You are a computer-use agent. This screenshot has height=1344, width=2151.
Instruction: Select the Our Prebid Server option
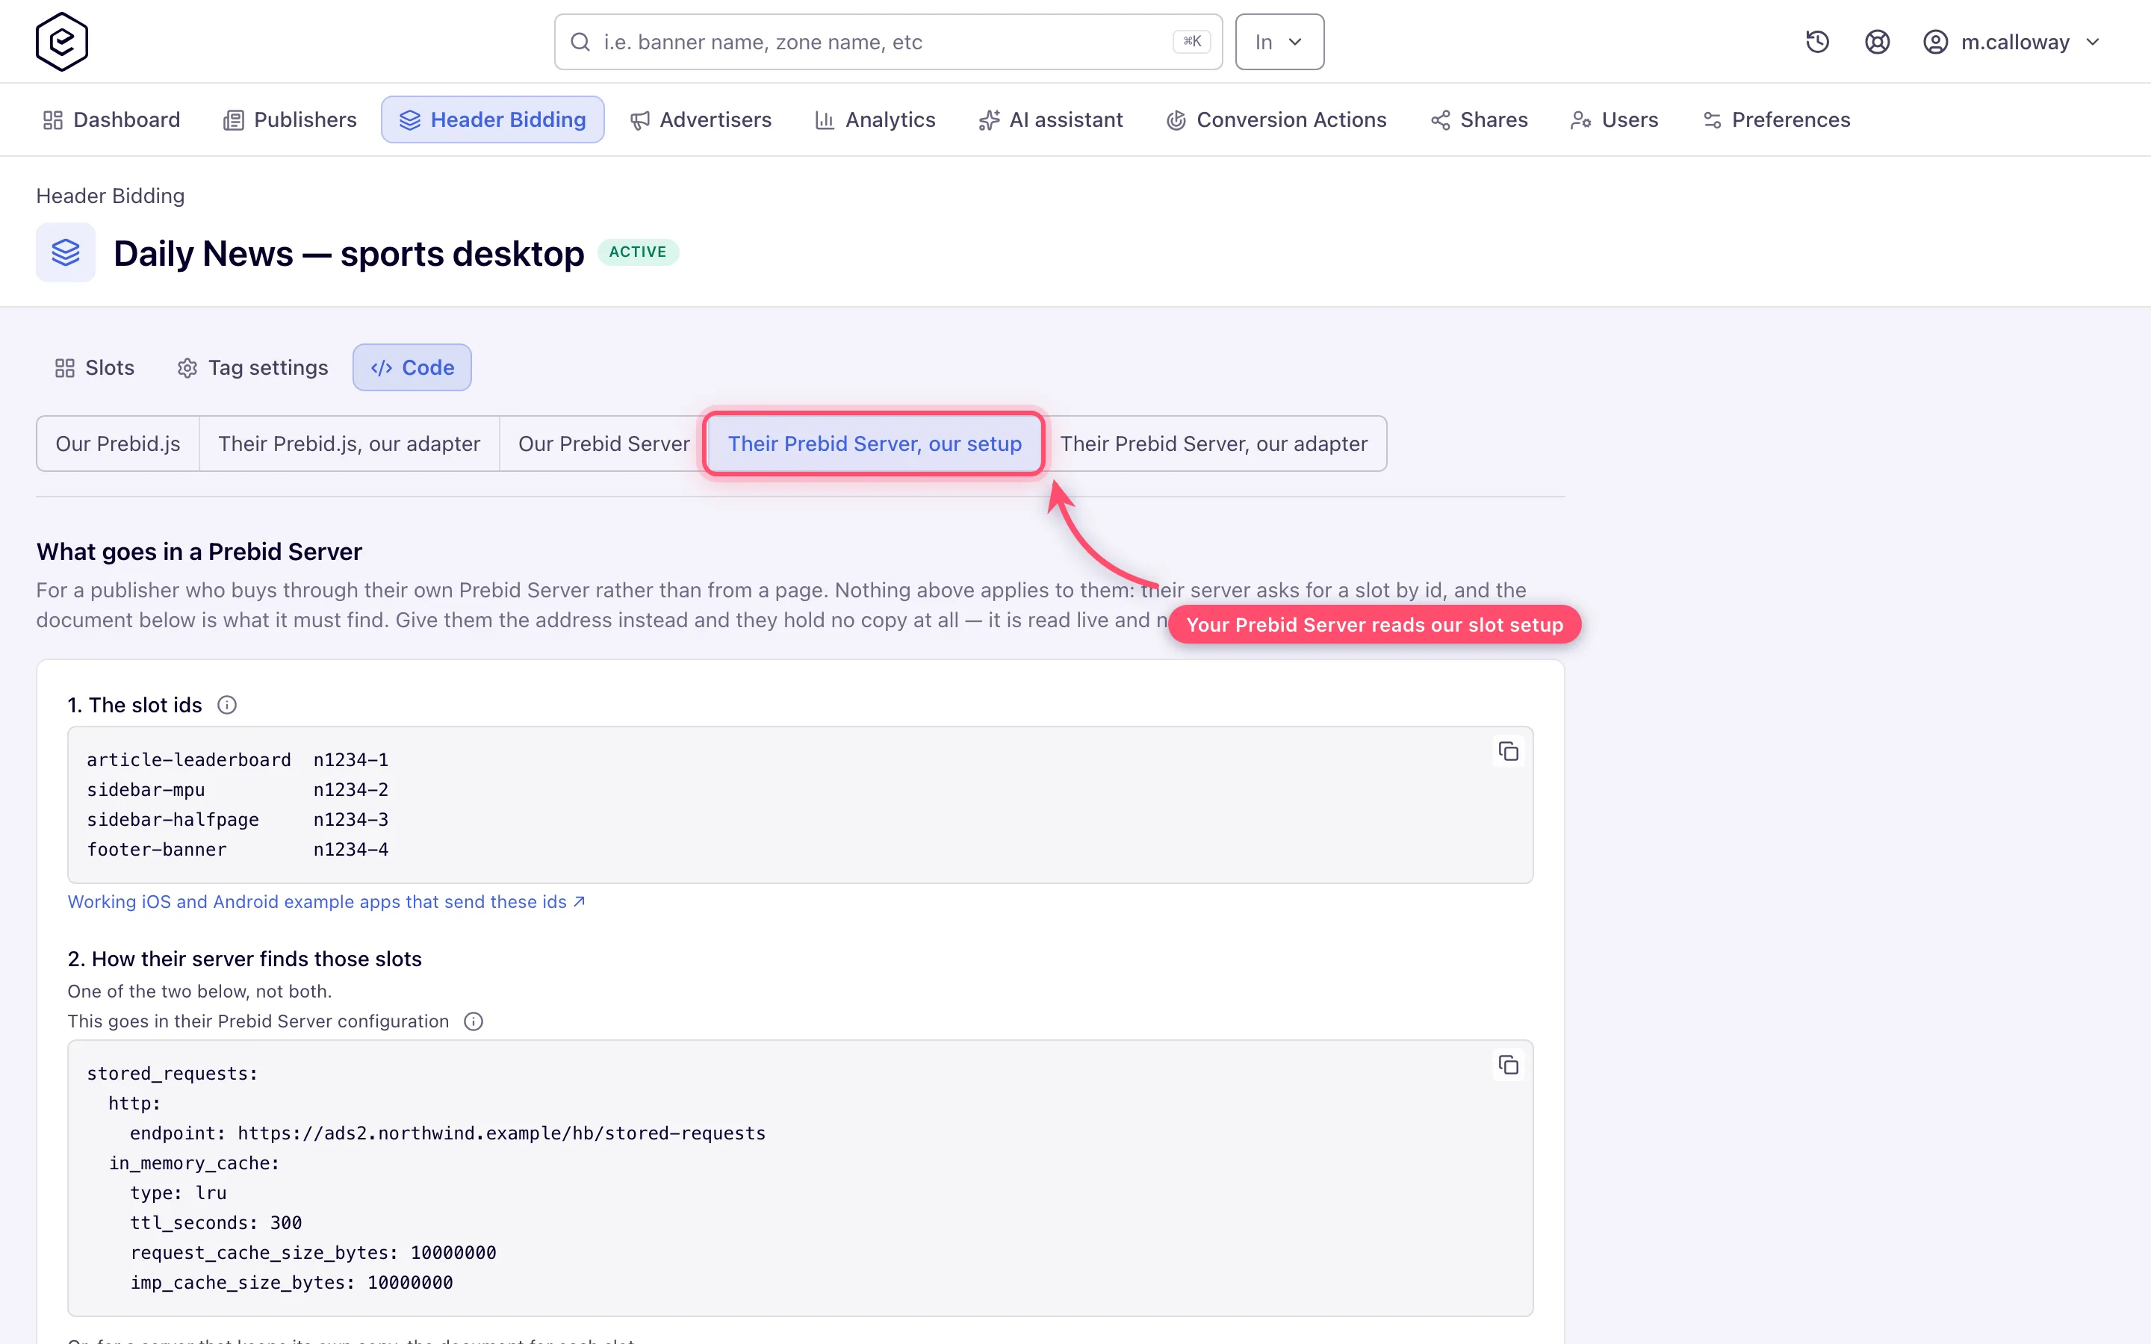click(603, 444)
